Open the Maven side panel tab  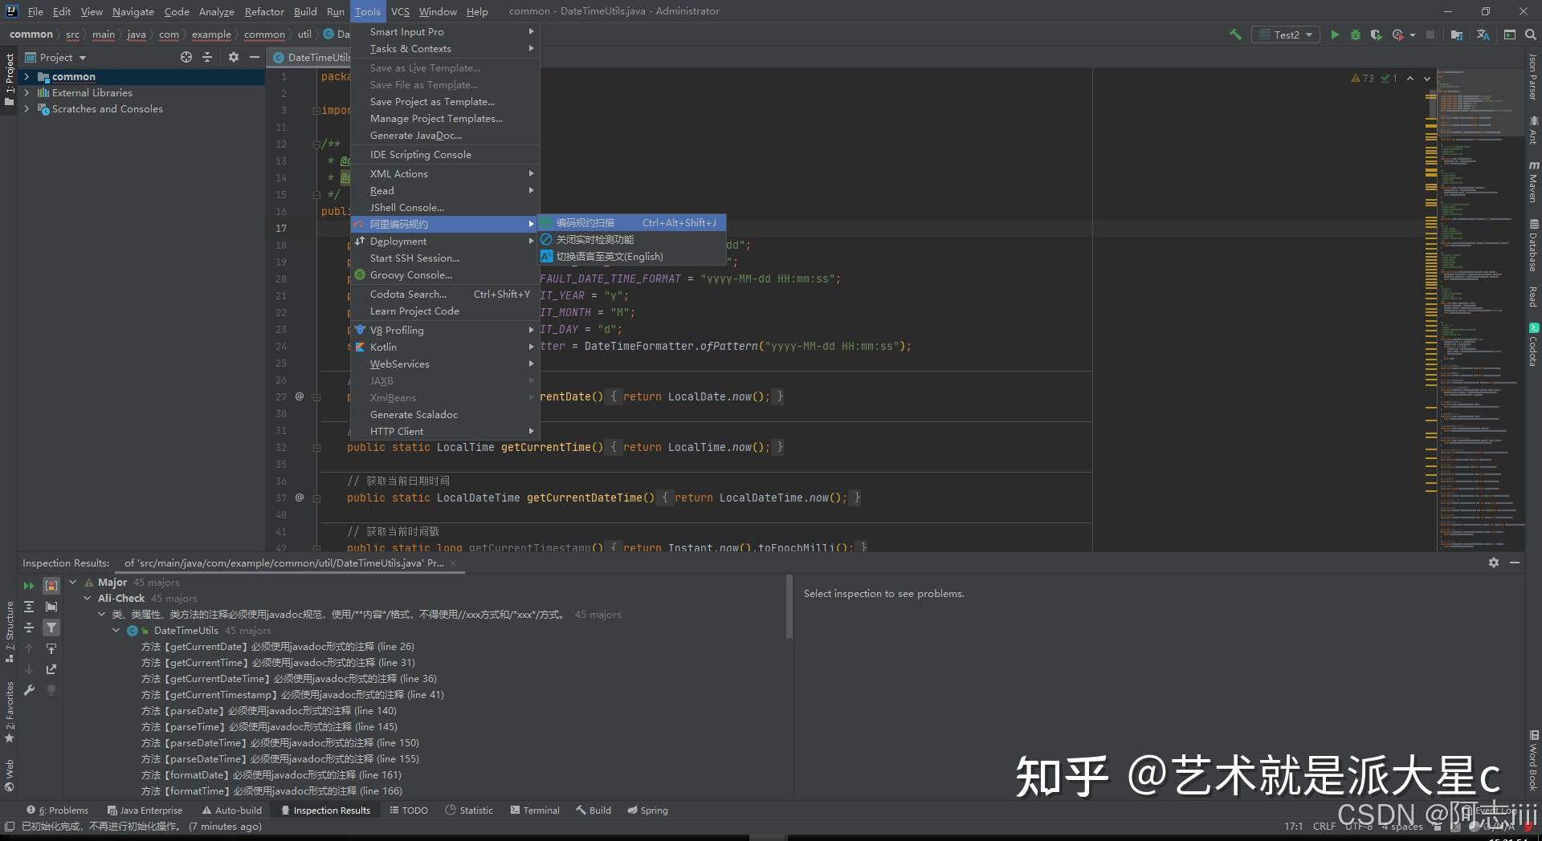1532,183
